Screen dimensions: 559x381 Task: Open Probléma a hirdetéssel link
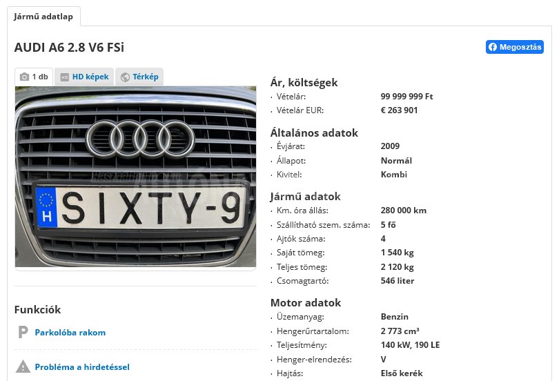point(82,367)
